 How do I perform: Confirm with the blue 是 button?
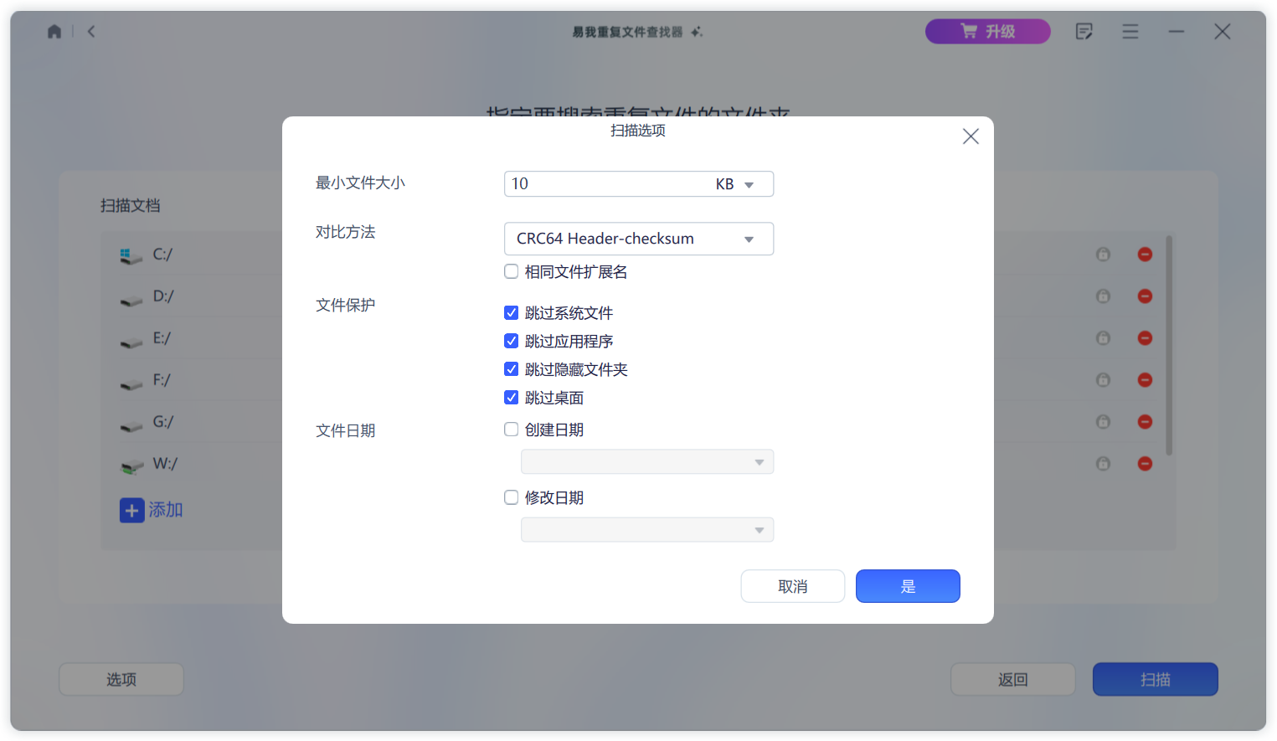[908, 586]
